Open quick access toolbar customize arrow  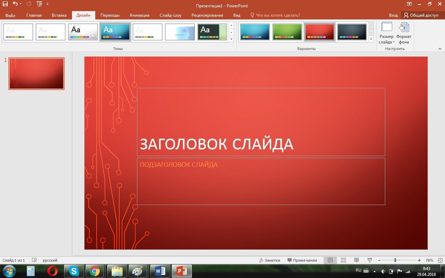coord(48,4)
